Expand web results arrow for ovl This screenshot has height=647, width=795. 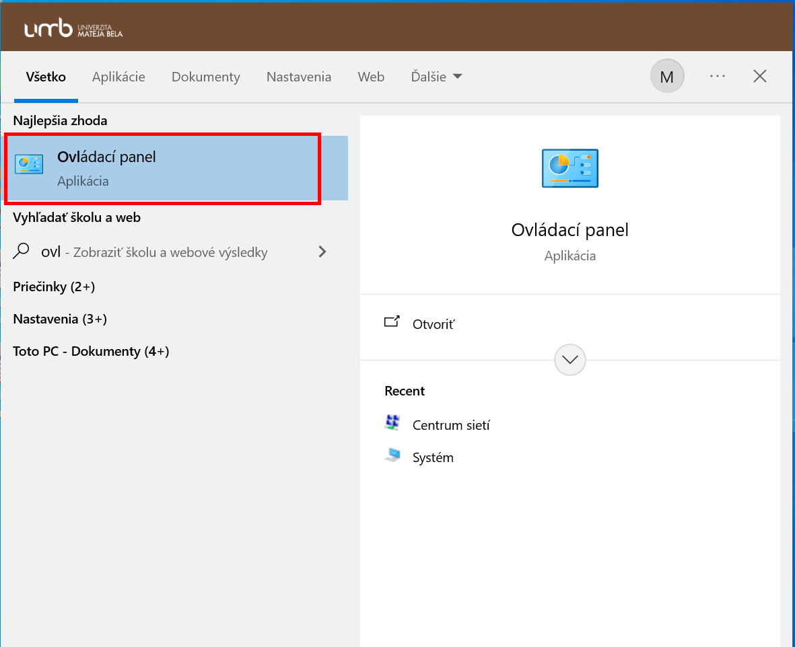coord(322,252)
